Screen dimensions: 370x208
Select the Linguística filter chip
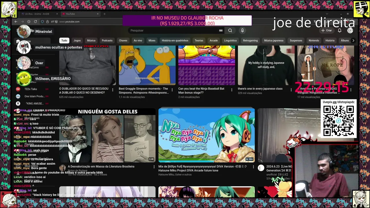tap(230, 40)
